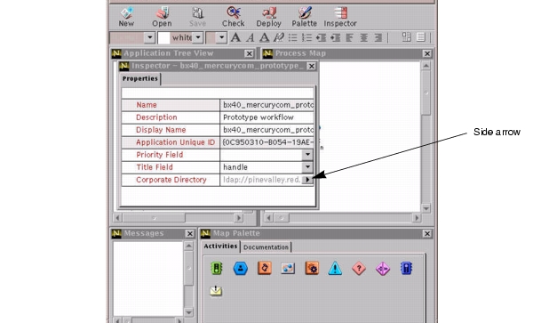Open the first format toolbar dropdown
This screenshot has width=541, height=323.
150,37
